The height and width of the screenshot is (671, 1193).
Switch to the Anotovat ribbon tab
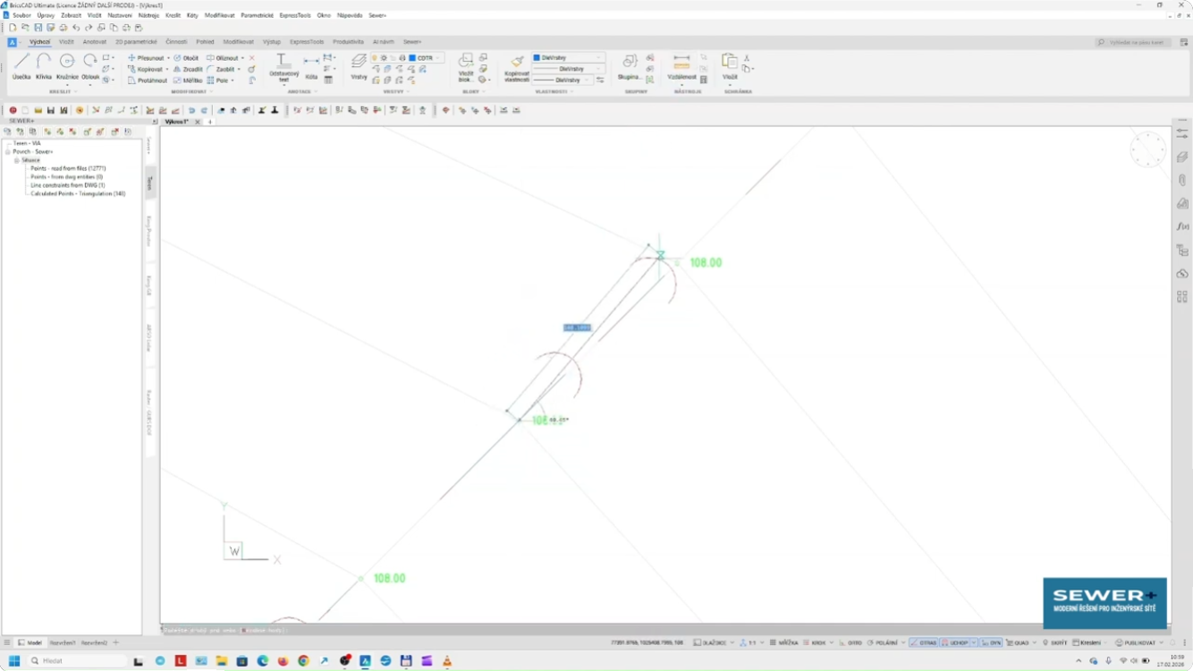pyautogui.click(x=94, y=42)
